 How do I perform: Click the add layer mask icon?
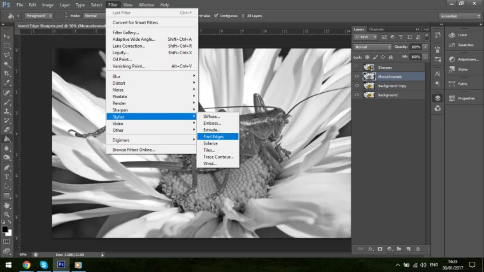(380, 249)
